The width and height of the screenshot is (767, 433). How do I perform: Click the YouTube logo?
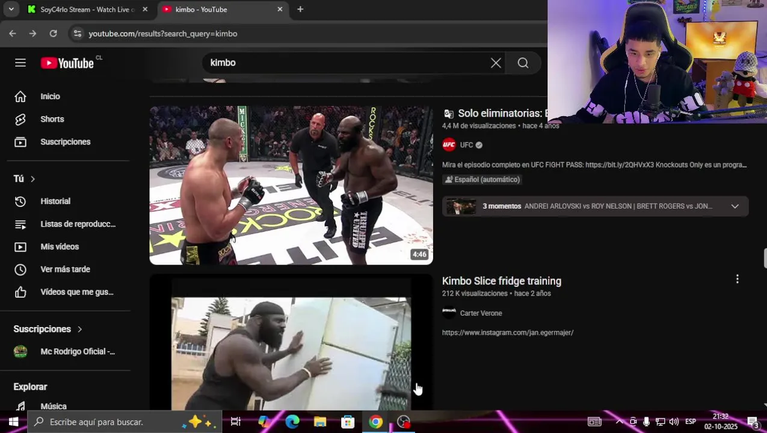[x=67, y=63]
